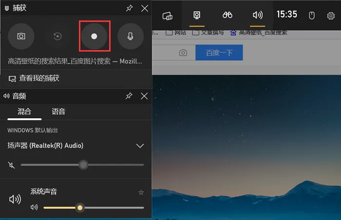
Task: Unmute the speaker via muted icon
Action: [x=11, y=165]
